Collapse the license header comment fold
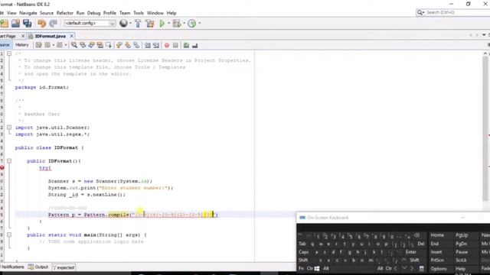This screenshot has height=275, width=490. coord(9,53)
